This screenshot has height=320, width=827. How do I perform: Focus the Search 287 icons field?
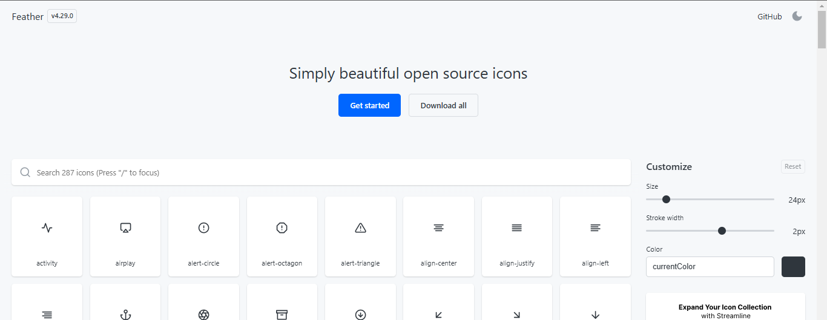coord(321,172)
